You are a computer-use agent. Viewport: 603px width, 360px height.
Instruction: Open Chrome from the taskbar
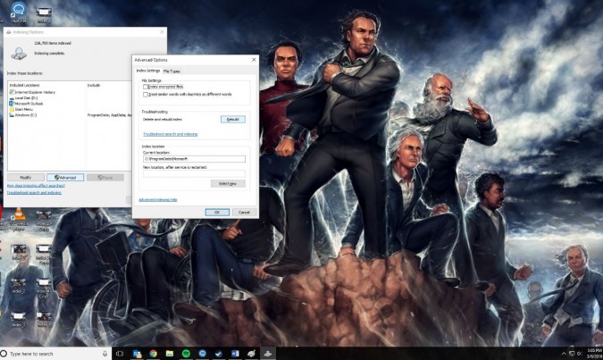(153, 354)
